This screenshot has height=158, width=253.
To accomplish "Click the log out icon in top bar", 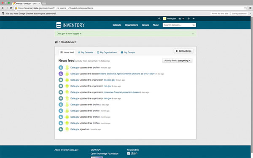I will (194, 18).
